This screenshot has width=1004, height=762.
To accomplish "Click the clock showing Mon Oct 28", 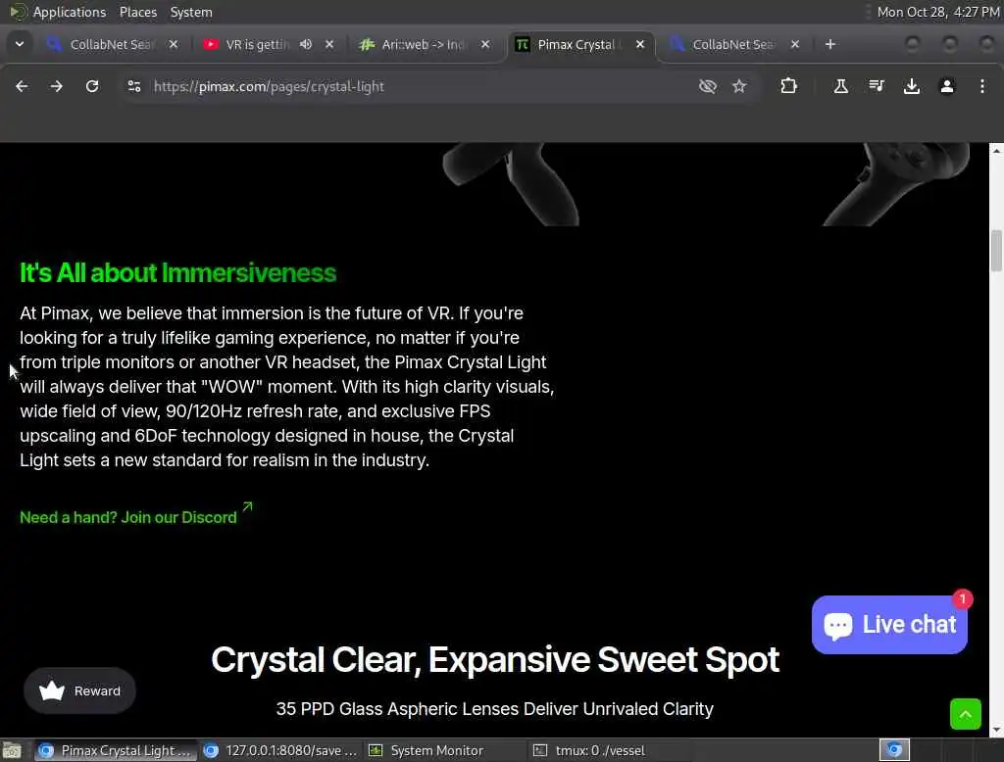I will pyautogui.click(x=938, y=12).
